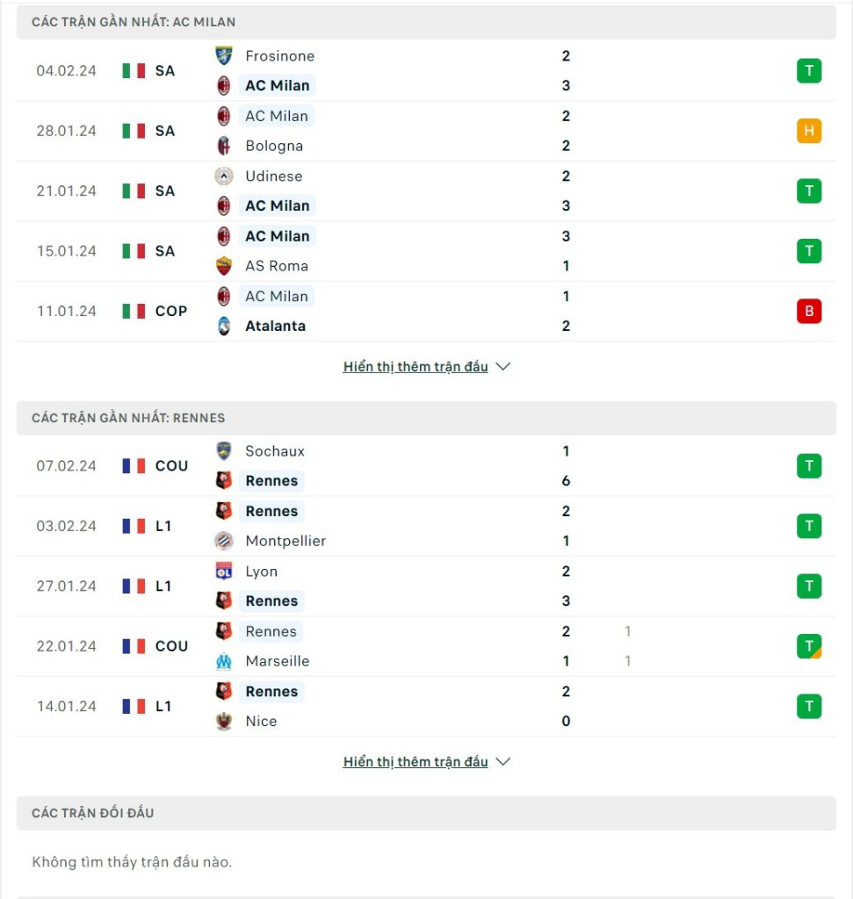Screen dimensions: 853x899
Task: Click orange H draw badge for Bologna match
Action: 809,131
